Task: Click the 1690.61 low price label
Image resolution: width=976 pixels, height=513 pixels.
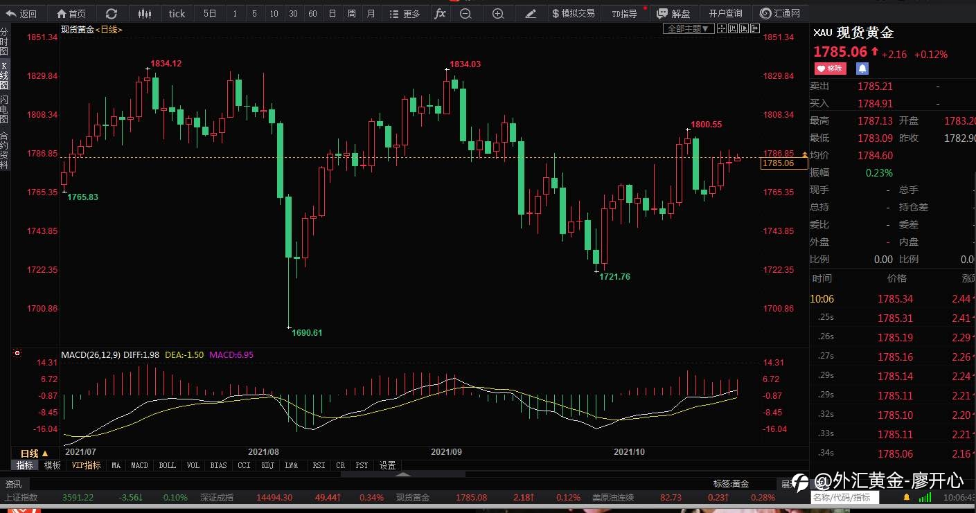Action: (308, 332)
